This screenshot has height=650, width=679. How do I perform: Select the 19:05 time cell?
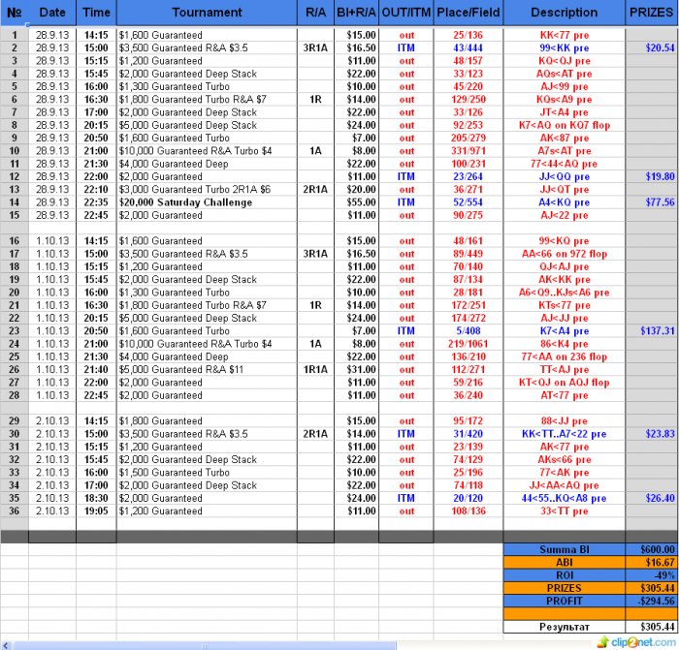pyautogui.click(x=96, y=511)
